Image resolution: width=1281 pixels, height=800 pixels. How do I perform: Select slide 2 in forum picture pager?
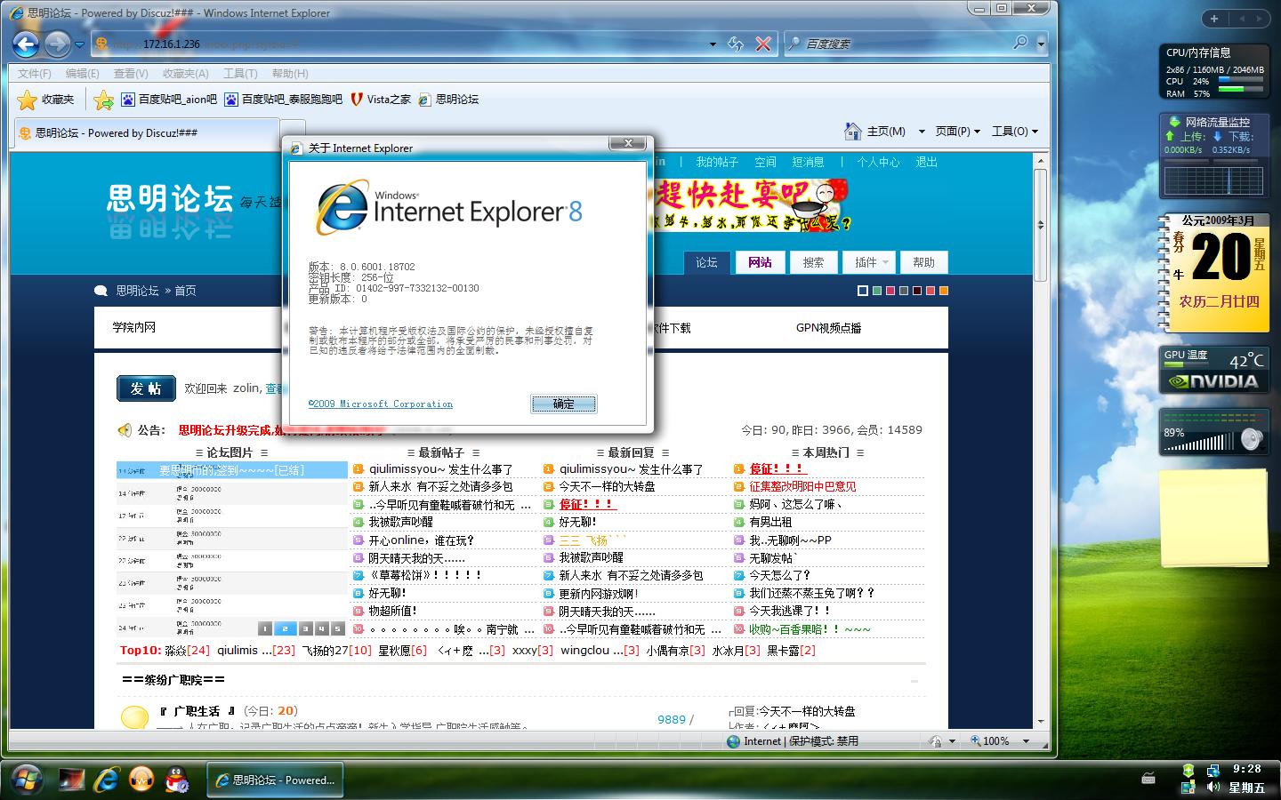(285, 628)
